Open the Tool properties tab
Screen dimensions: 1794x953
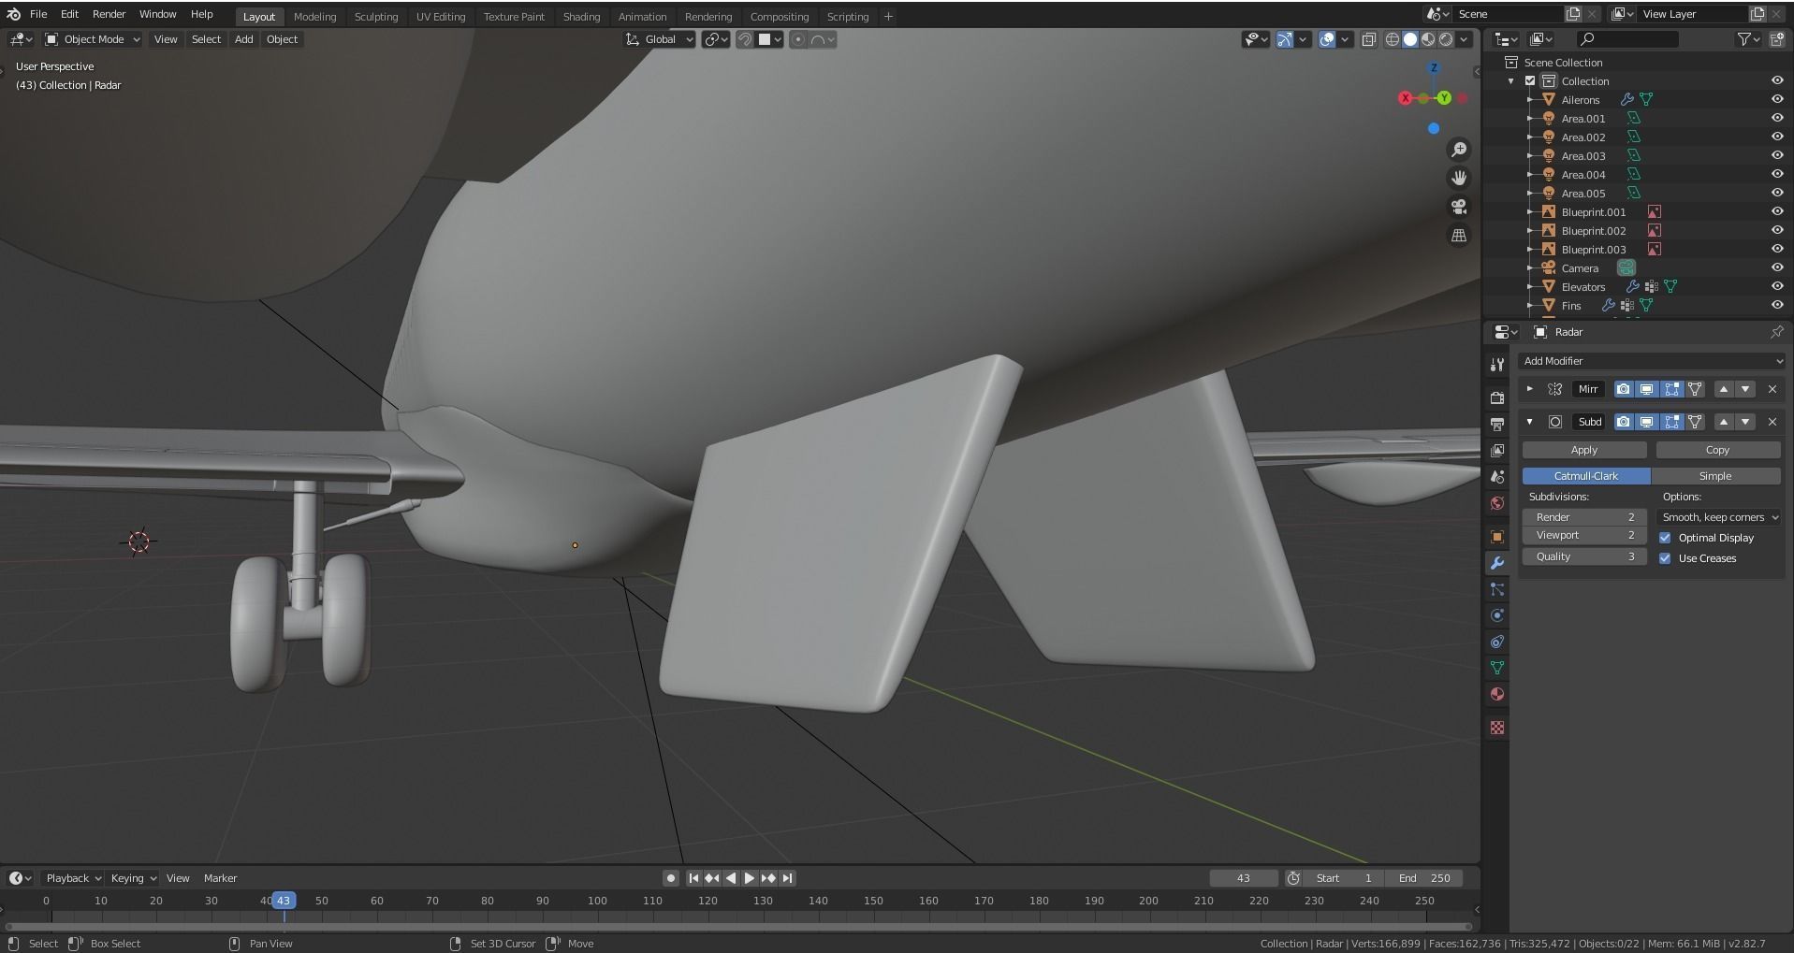pos(1497,365)
